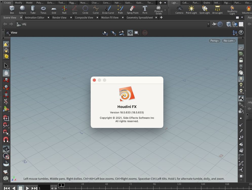Toggle the reference grid plane display

pos(241,48)
